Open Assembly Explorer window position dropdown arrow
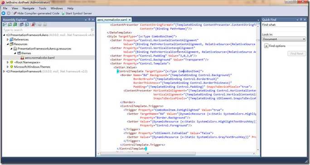The image size is (310, 165). coord(86,20)
